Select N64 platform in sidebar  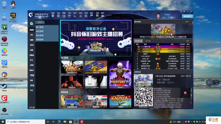pos(31,70)
